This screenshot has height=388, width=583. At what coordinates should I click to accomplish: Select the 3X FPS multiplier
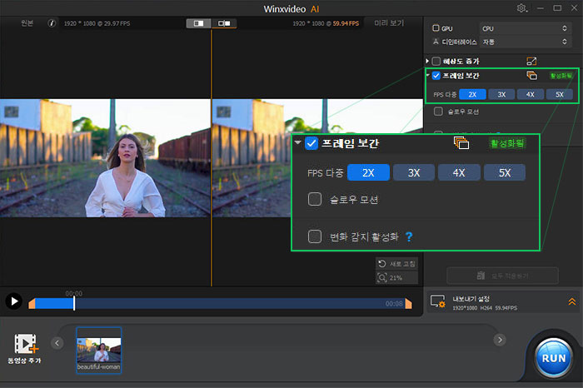coord(501,94)
